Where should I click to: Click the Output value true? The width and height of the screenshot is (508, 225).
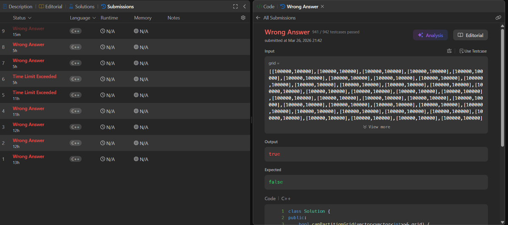point(274,154)
